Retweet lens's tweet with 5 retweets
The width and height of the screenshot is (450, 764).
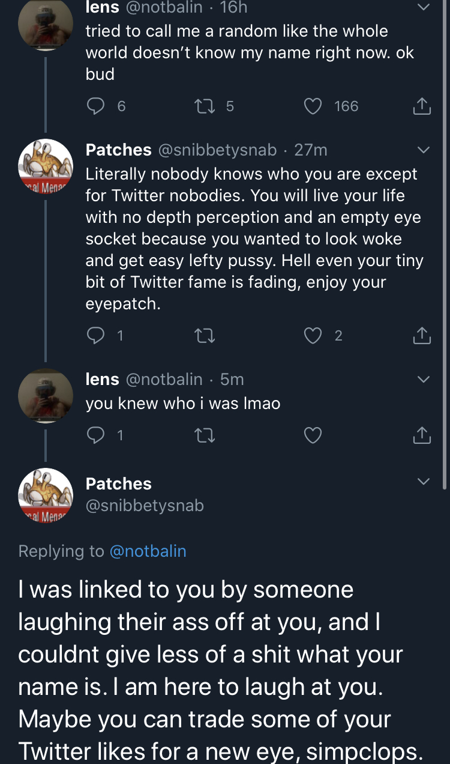tap(201, 106)
